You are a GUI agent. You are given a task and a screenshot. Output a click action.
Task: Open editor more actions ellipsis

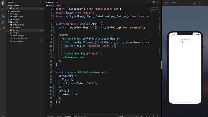(157, 2)
